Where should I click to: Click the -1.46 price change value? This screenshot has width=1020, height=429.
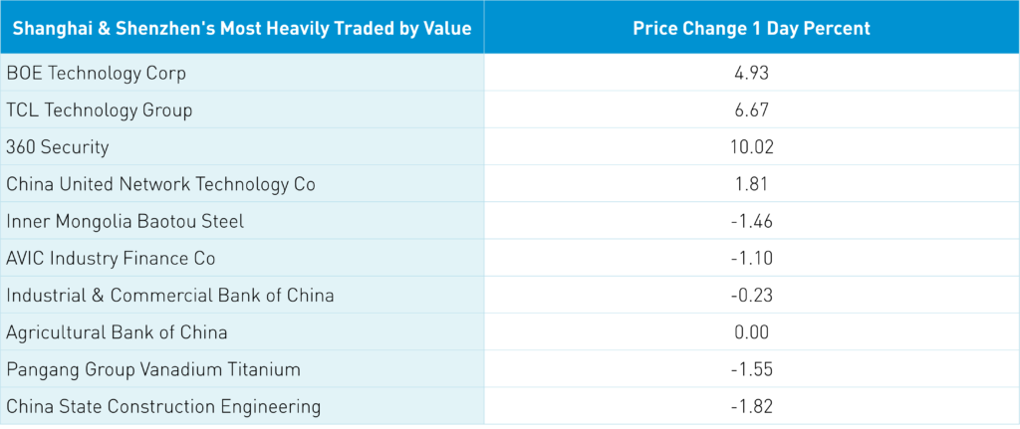pyautogui.click(x=752, y=221)
